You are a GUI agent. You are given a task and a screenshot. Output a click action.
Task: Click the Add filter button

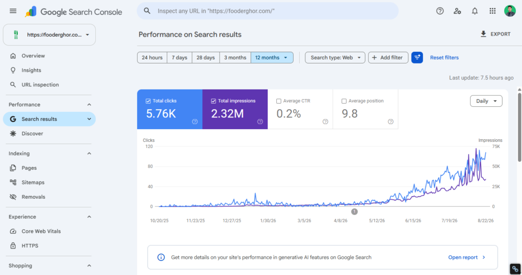click(388, 57)
